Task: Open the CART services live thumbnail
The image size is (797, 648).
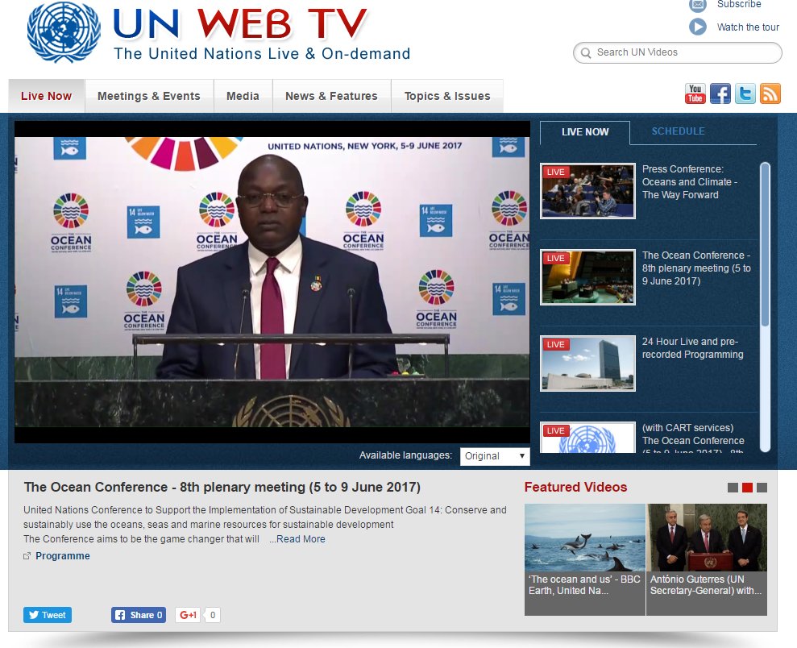Action: click(x=587, y=437)
